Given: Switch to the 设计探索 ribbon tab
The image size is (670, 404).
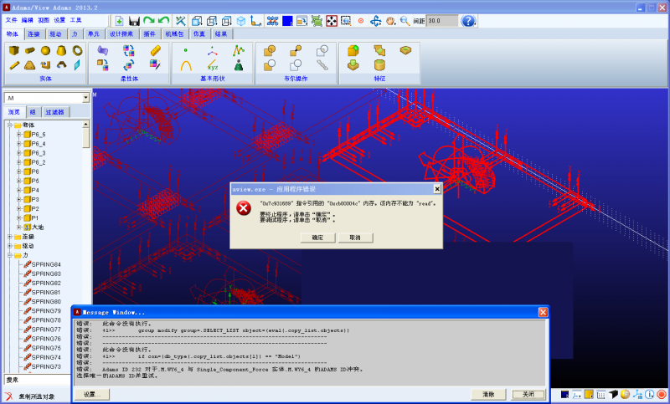Looking at the screenshot, I should (121, 34).
